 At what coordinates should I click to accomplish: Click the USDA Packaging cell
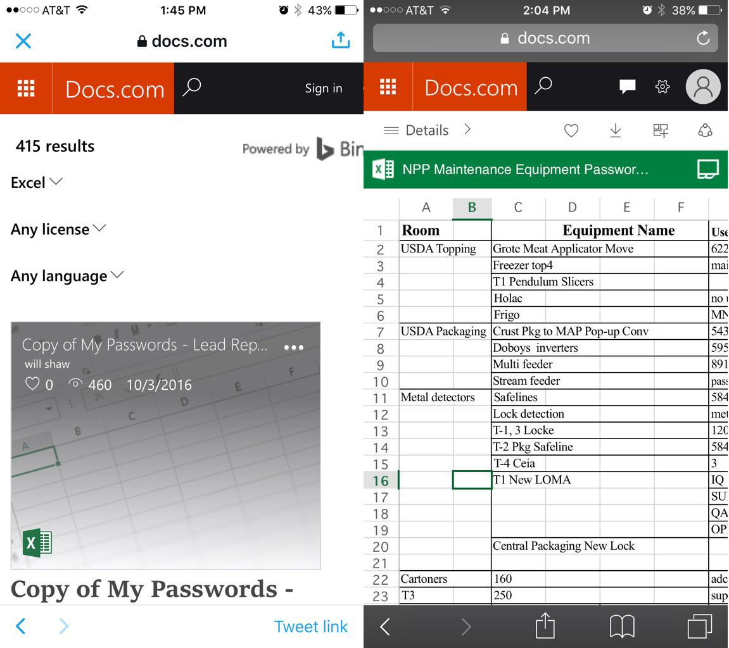coord(443,331)
